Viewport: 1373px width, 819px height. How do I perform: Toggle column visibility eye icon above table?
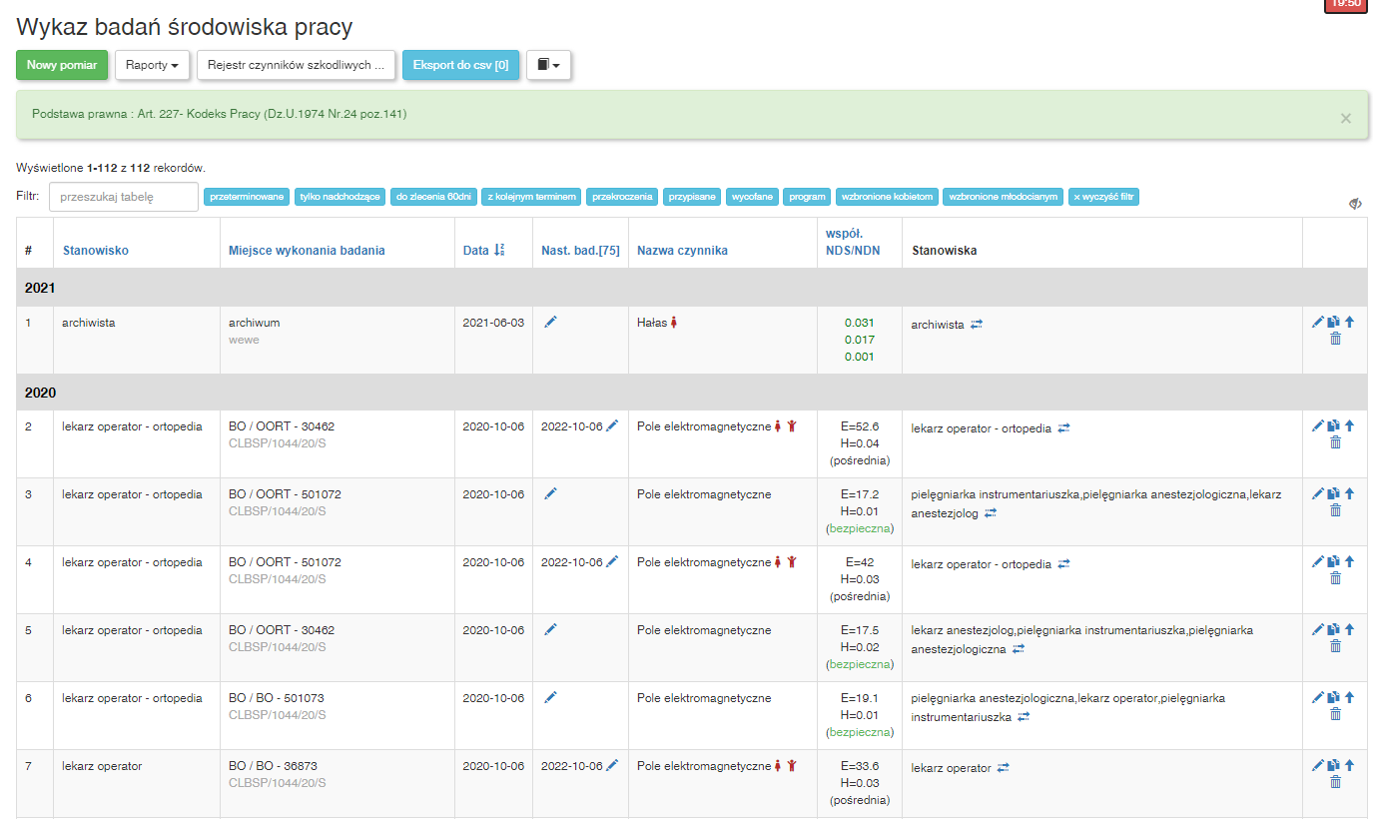[1355, 204]
